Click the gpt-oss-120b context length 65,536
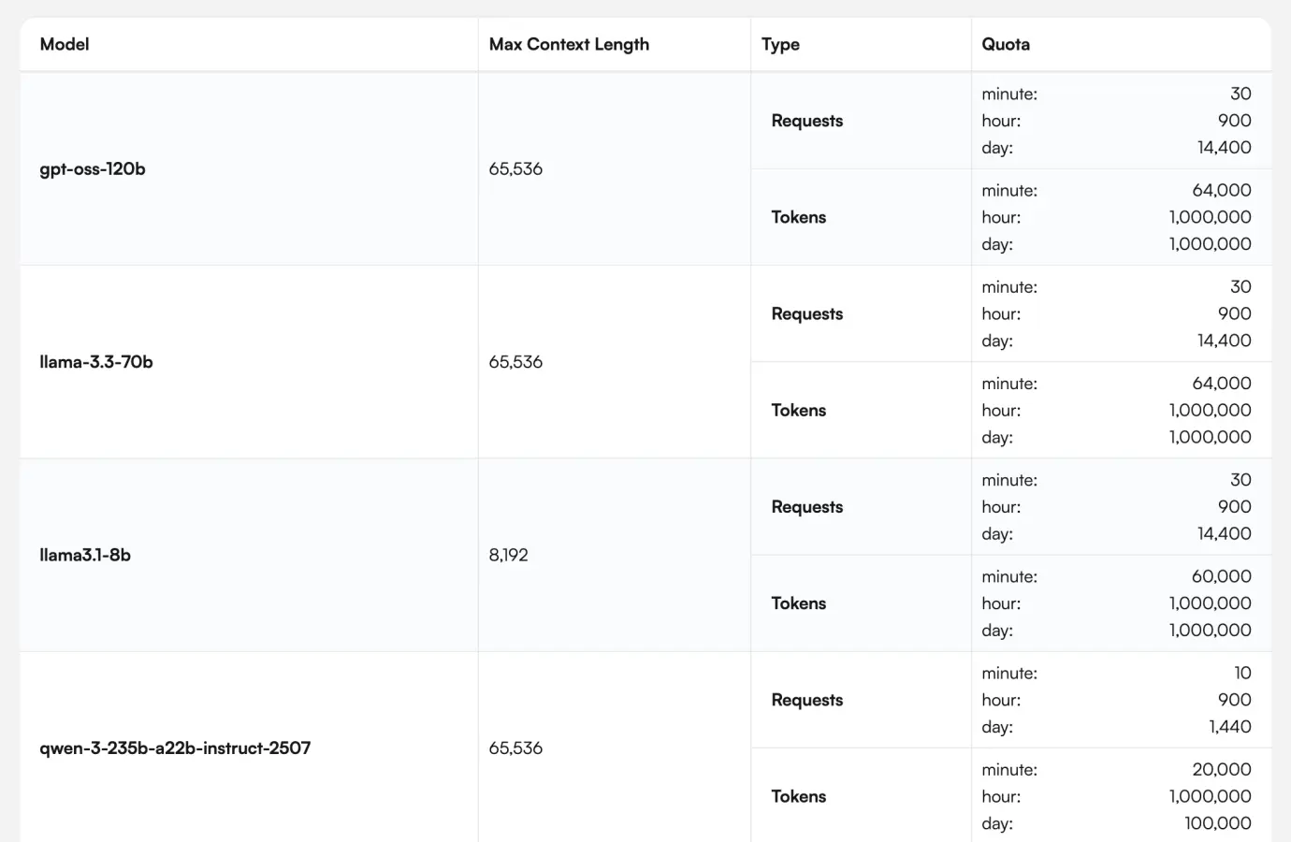The width and height of the screenshot is (1291, 842). pyautogui.click(x=515, y=168)
